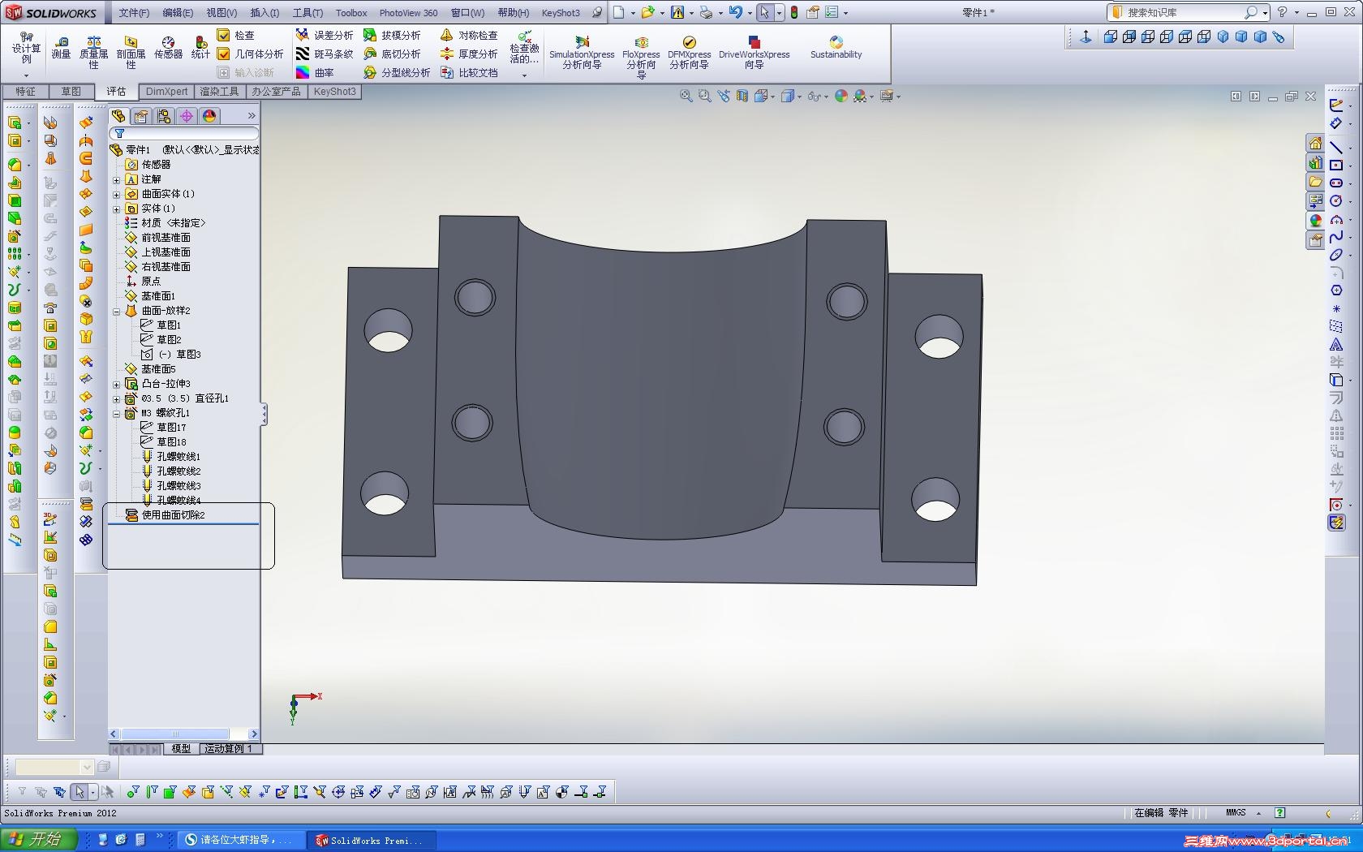Open the 文件(F) menu

point(134,12)
